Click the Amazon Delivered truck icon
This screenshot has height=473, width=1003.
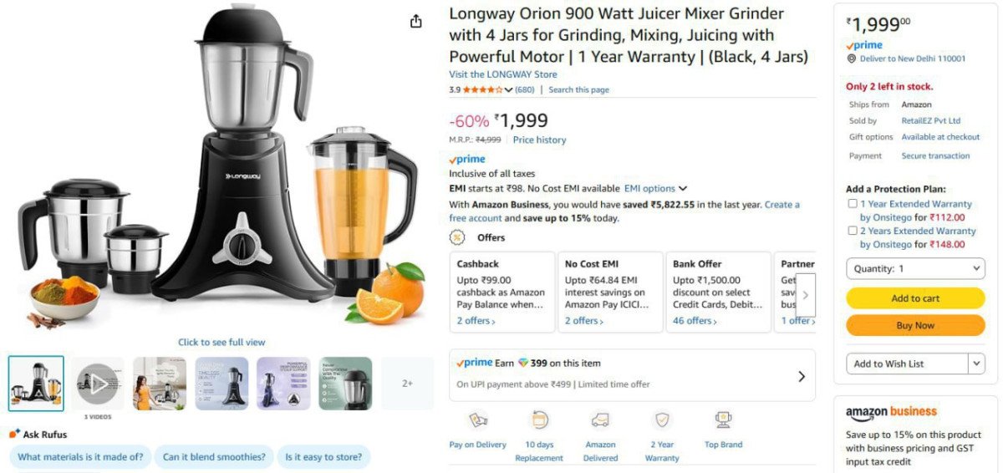pyautogui.click(x=600, y=420)
